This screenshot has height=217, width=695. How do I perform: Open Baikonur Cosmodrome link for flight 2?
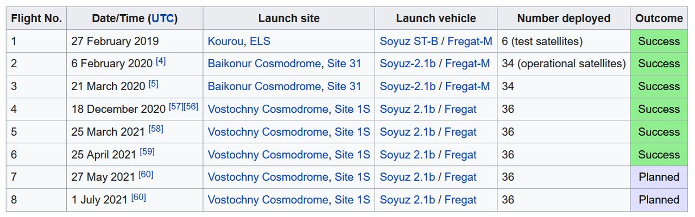[264, 64]
